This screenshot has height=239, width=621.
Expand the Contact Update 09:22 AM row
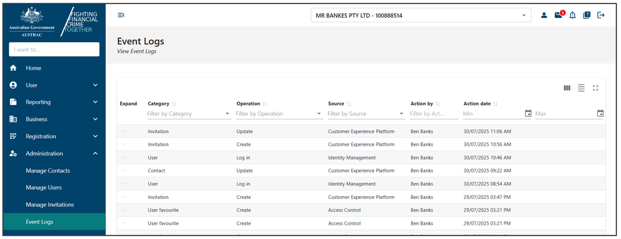pos(125,170)
